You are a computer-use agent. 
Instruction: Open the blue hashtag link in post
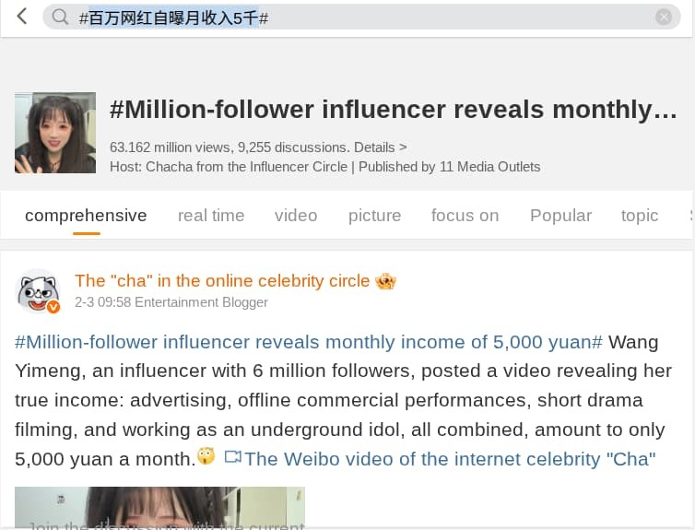click(x=309, y=342)
